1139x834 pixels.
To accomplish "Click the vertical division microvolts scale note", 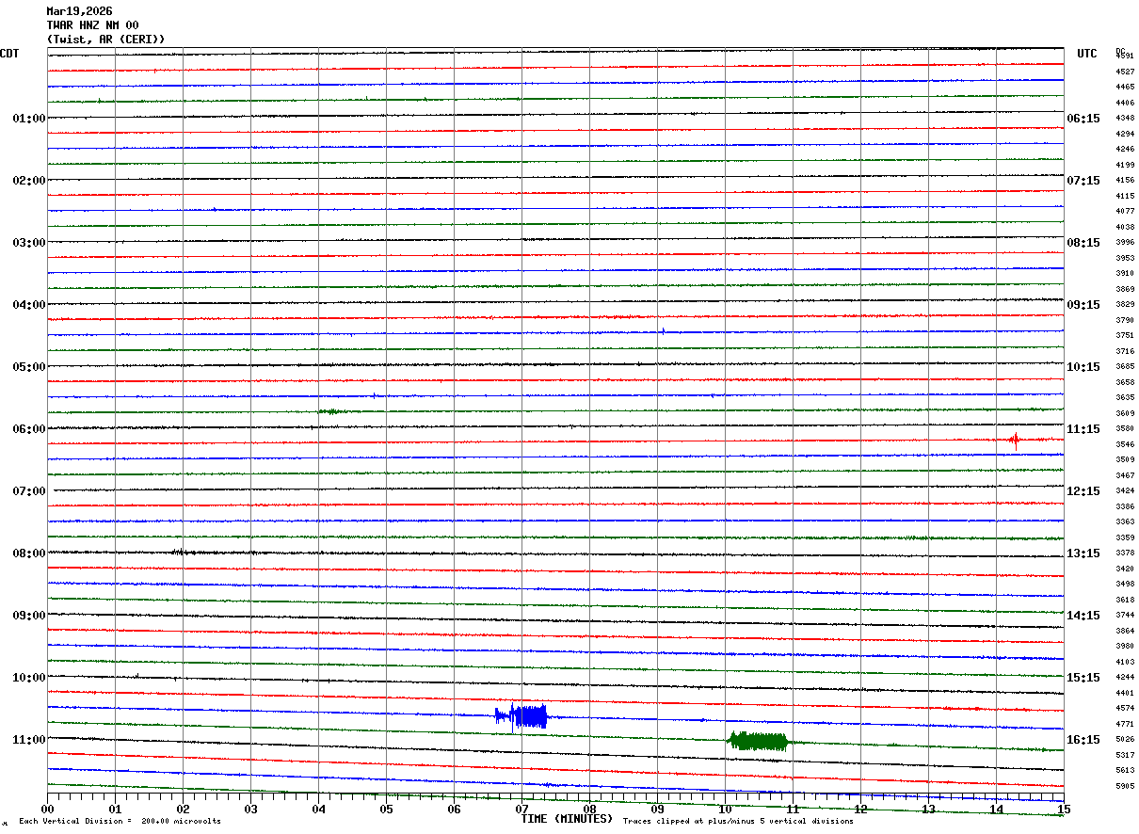I will pos(120,822).
